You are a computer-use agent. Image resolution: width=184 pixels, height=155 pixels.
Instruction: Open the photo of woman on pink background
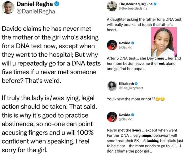[164, 42]
